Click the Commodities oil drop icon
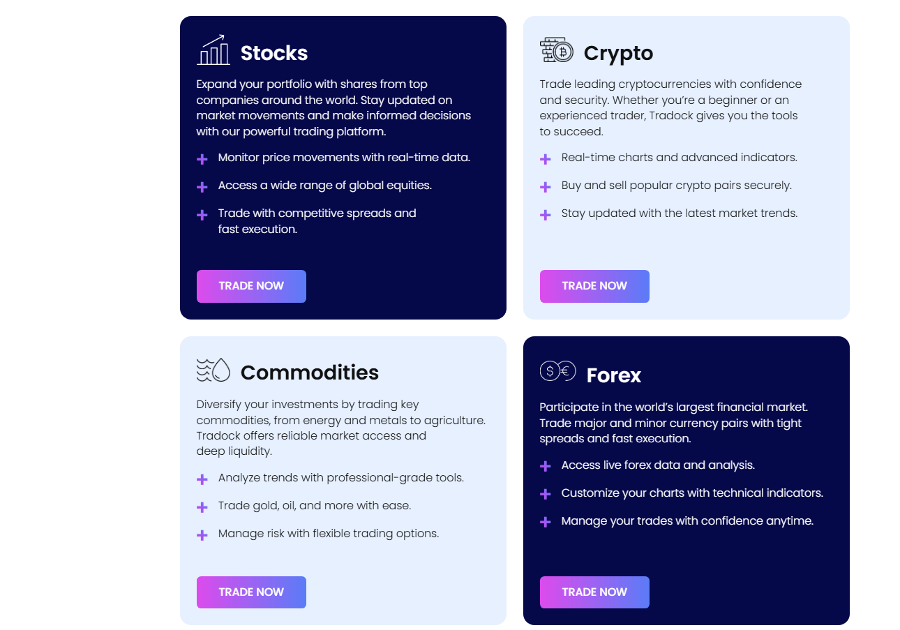Viewport: 900px width, 630px height. pos(213,370)
